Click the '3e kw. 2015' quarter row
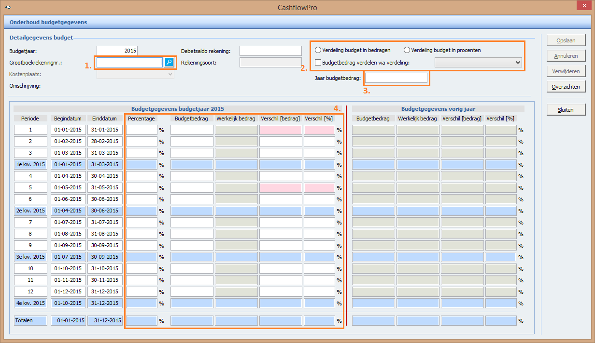Image resolution: width=595 pixels, height=343 pixels. click(x=30, y=257)
